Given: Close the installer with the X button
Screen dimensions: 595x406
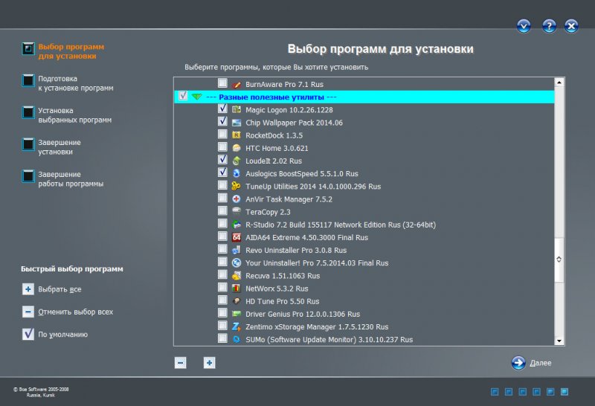Looking at the screenshot, I should point(571,26).
